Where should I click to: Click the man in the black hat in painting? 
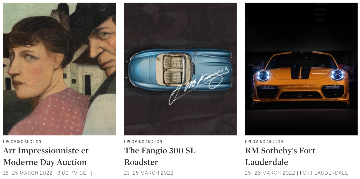point(100,41)
